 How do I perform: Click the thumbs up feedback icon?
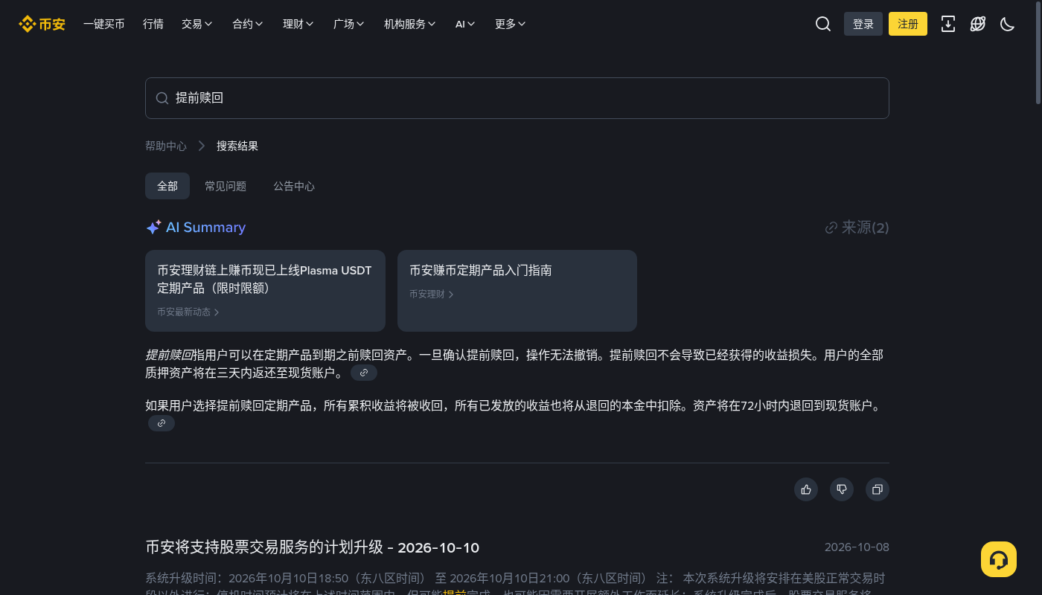806,489
